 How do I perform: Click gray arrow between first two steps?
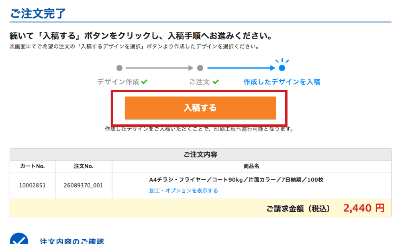159,68
